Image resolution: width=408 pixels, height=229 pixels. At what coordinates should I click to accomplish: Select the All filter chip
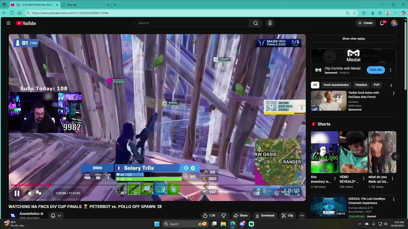[x=315, y=85]
